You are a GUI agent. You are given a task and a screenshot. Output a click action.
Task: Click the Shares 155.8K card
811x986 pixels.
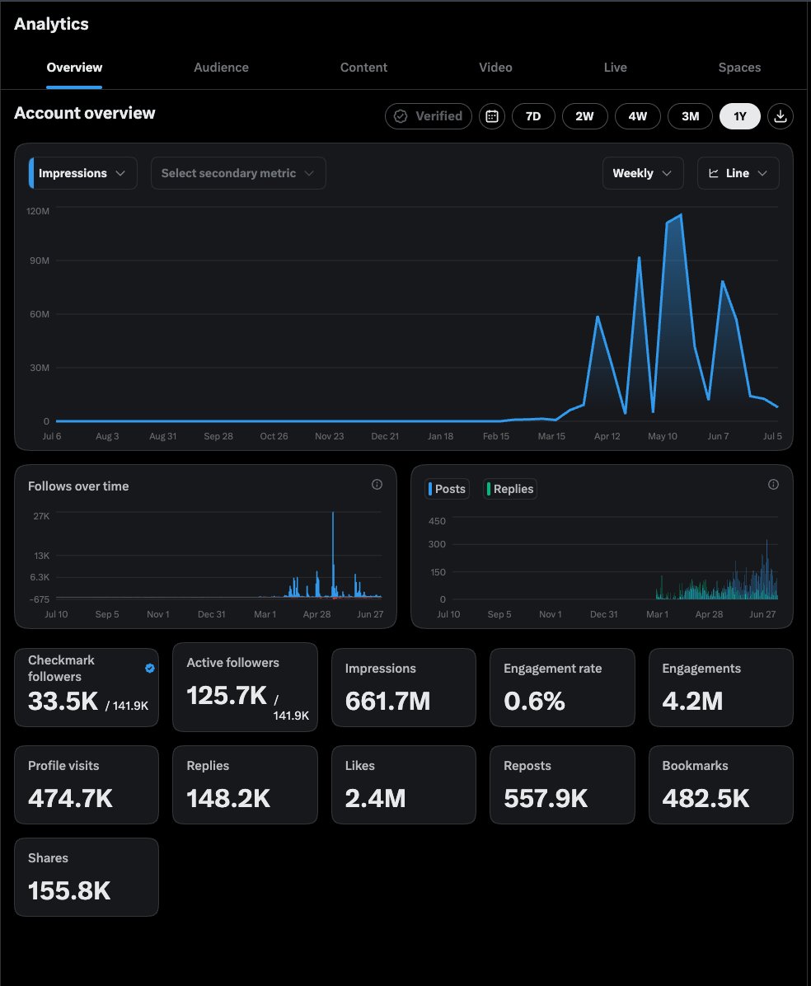[87, 877]
